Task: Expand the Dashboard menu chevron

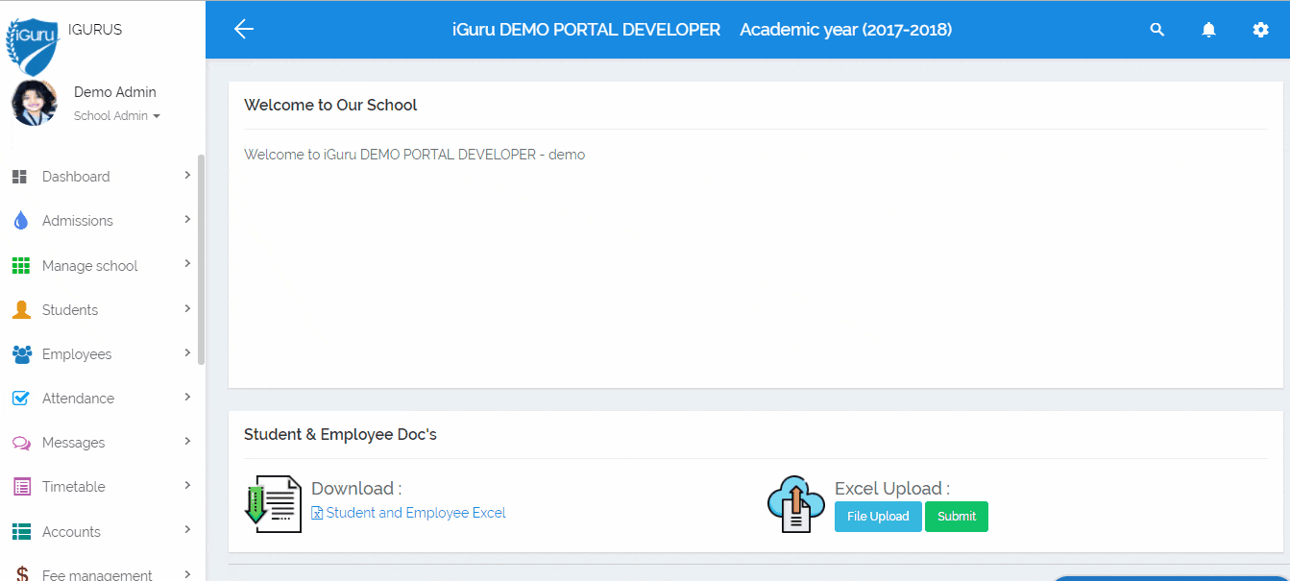Action: tap(187, 175)
